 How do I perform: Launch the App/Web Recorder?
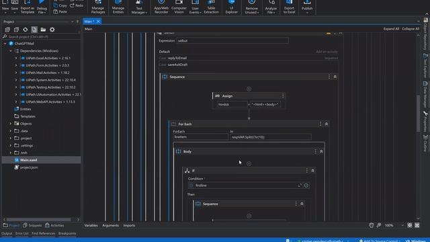click(x=161, y=7)
